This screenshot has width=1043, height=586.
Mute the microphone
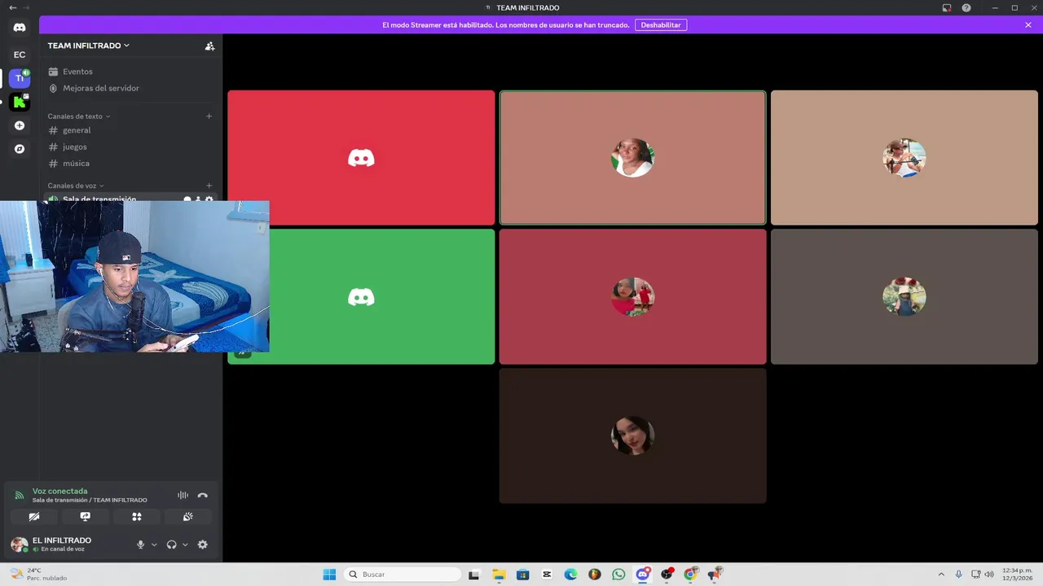(x=141, y=545)
